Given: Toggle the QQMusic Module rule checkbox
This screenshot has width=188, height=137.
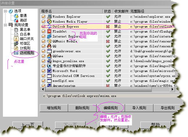Looking at the screenshot, I should 44,41.
